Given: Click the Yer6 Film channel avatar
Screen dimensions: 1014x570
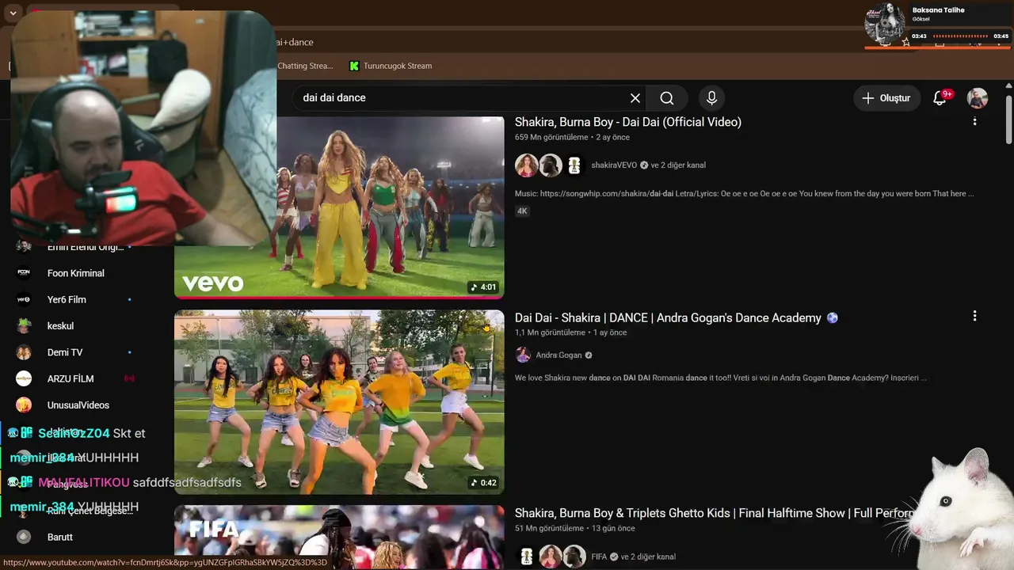Looking at the screenshot, I should coord(24,299).
